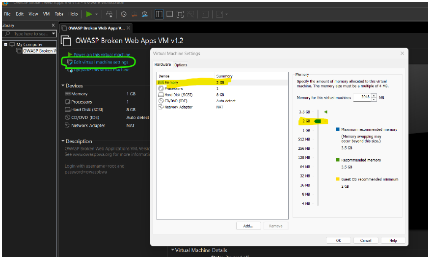Image resolution: width=430 pixels, height=259 pixels.
Task: Select Network Adapter row in settings dialog
Action: click(x=222, y=107)
